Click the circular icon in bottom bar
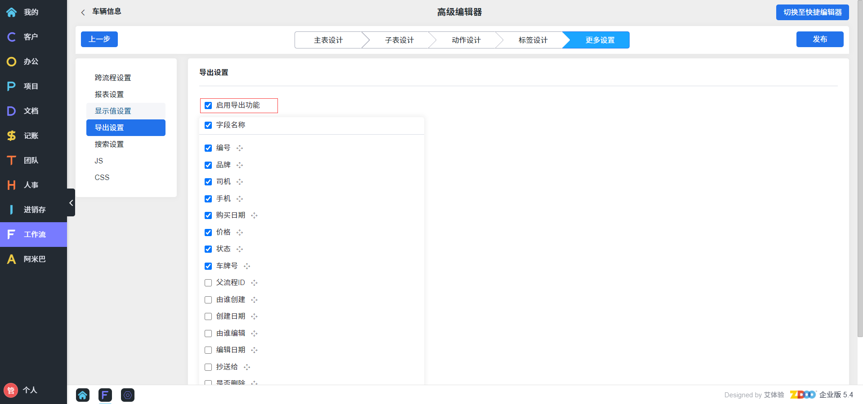The height and width of the screenshot is (404, 863). point(128,395)
